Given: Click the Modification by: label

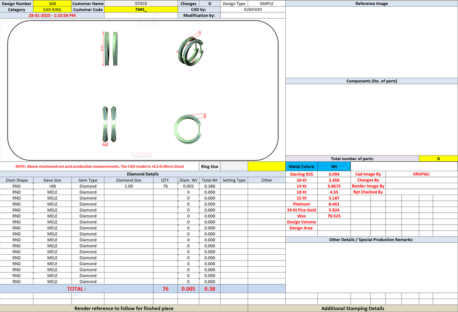Looking at the screenshot, I should [x=199, y=15].
